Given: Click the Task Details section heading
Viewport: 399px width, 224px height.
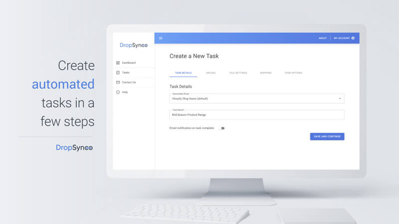Looking at the screenshot, I should [181, 87].
